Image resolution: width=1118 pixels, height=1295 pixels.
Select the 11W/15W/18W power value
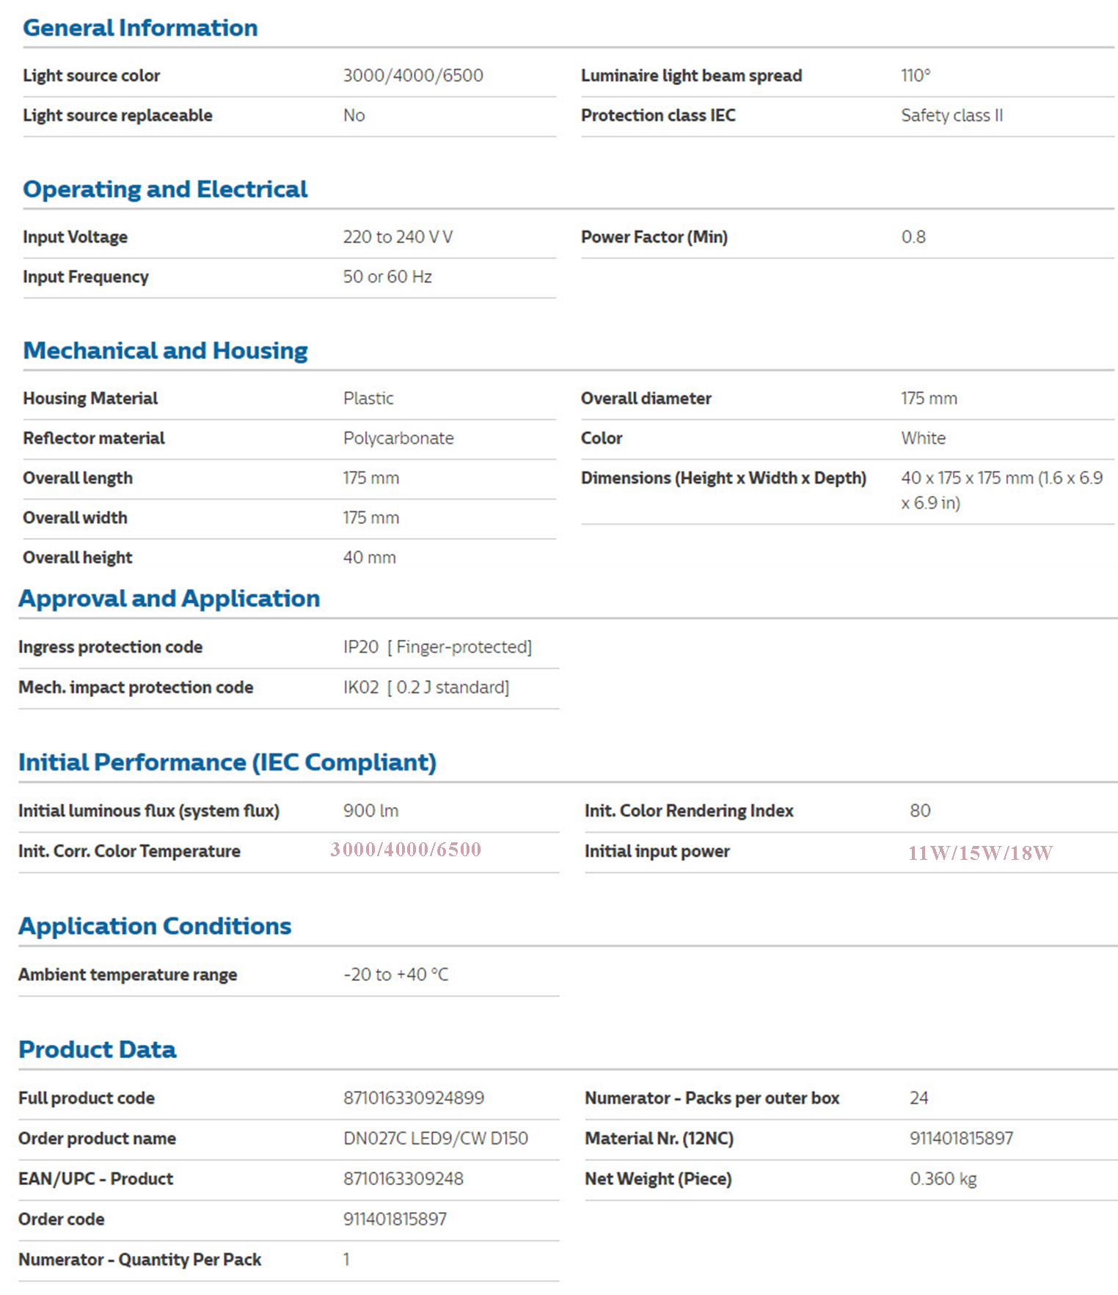tap(981, 853)
